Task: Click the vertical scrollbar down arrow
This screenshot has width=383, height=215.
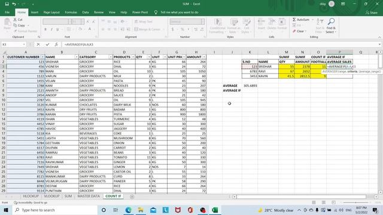Action: point(381,192)
